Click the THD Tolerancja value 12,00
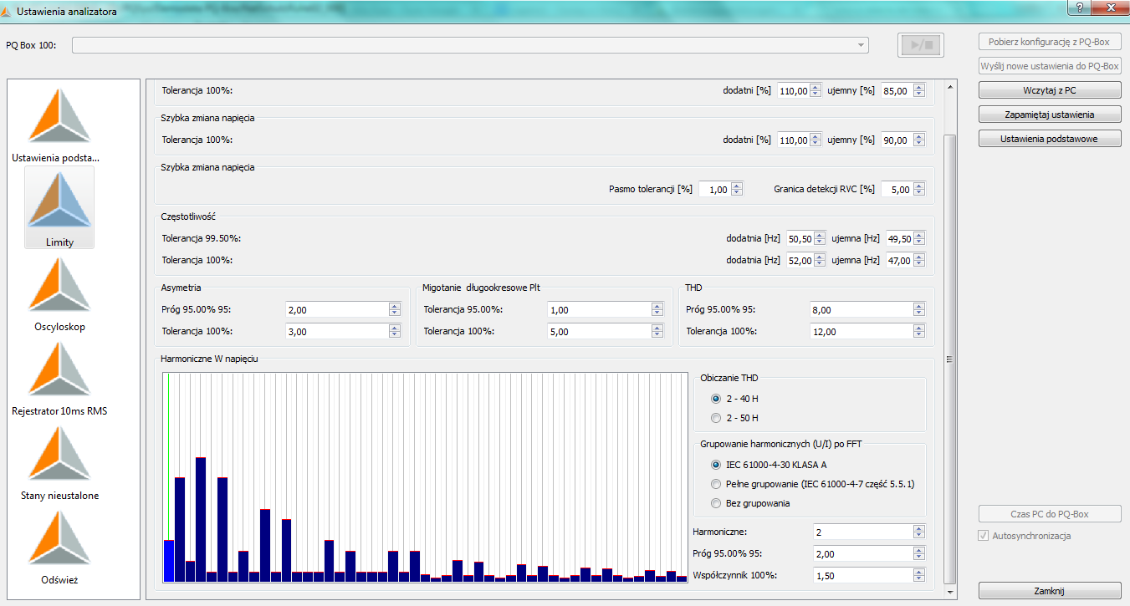This screenshot has width=1130, height=606. 862,331
